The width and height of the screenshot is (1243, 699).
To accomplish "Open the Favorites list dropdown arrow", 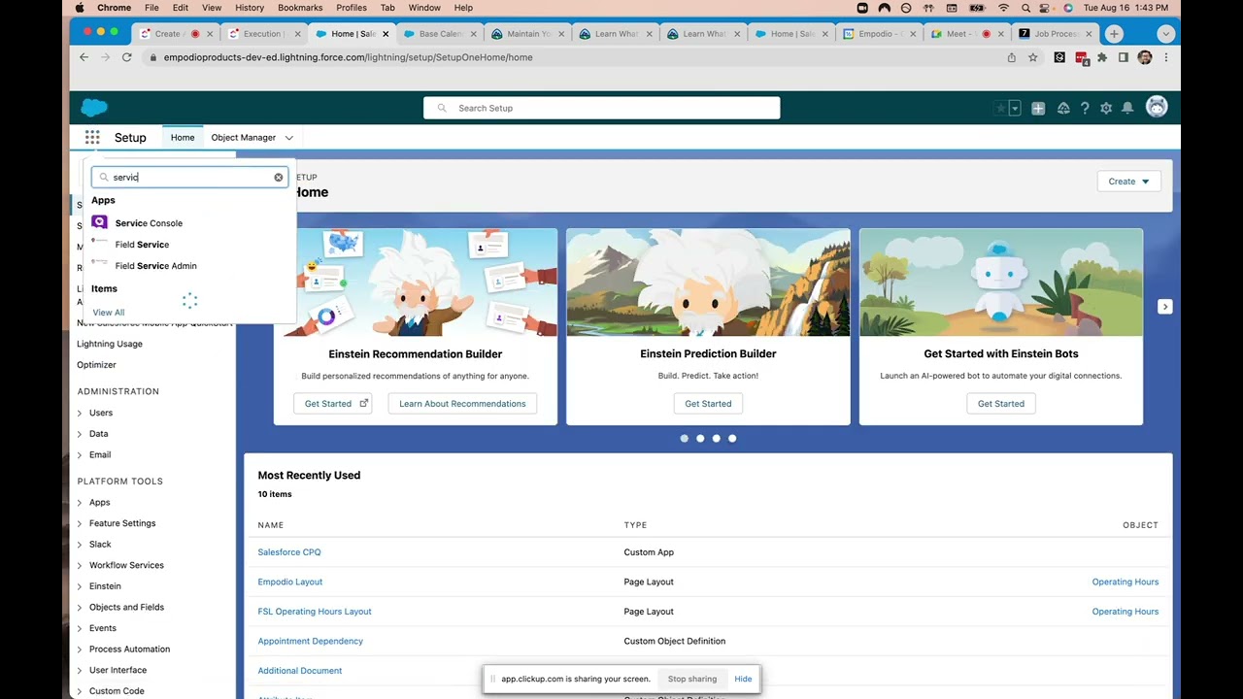I will point(1015,109).
